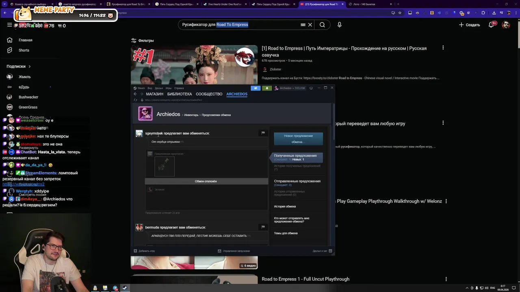Switch to Steam МАГАЗИН tab
Viewport: 520px width, 292px height.
(x=154, y=94)
